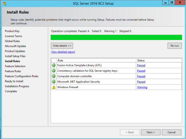Select the bold Install Rules sidebar step

(13, 61)
